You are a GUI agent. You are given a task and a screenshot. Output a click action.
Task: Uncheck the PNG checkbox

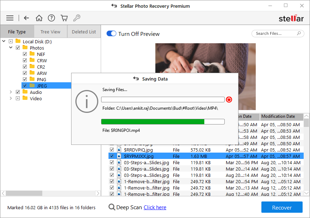click(25, 79)
